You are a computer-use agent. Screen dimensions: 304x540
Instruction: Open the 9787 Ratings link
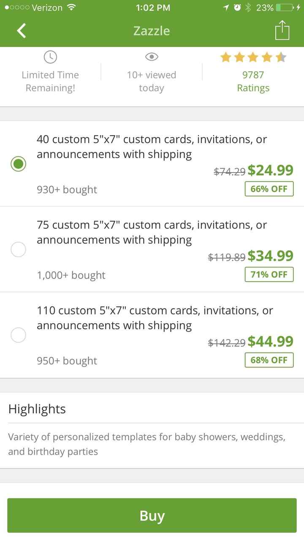[x=253, y=81]
